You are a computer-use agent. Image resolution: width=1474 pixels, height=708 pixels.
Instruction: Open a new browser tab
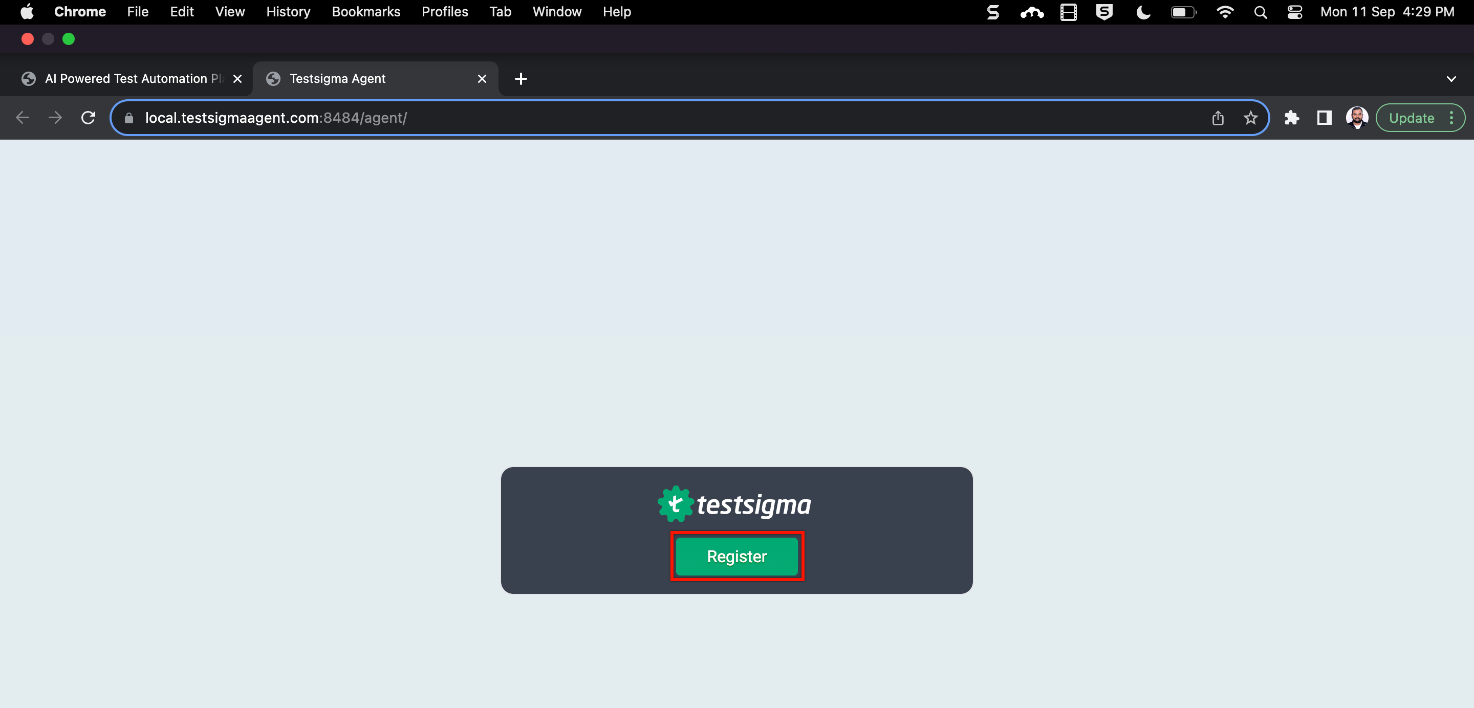tap(521, 79)
